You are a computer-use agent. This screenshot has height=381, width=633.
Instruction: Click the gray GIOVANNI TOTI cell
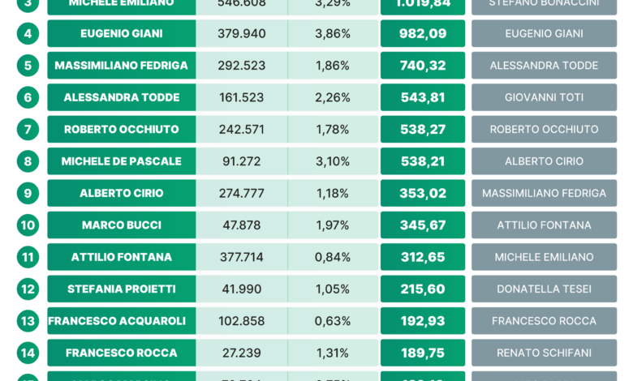(545, 97)
